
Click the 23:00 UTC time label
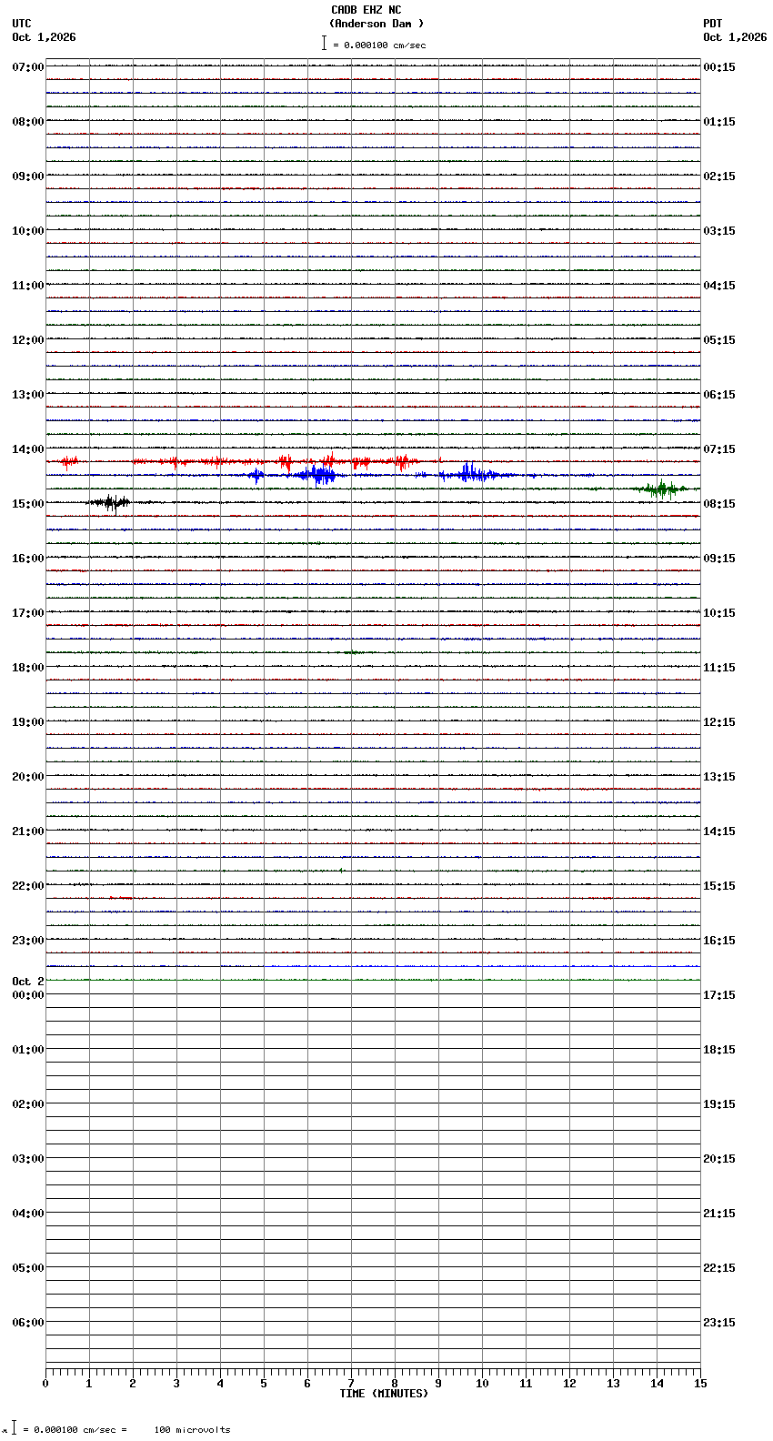click(28, 941)
